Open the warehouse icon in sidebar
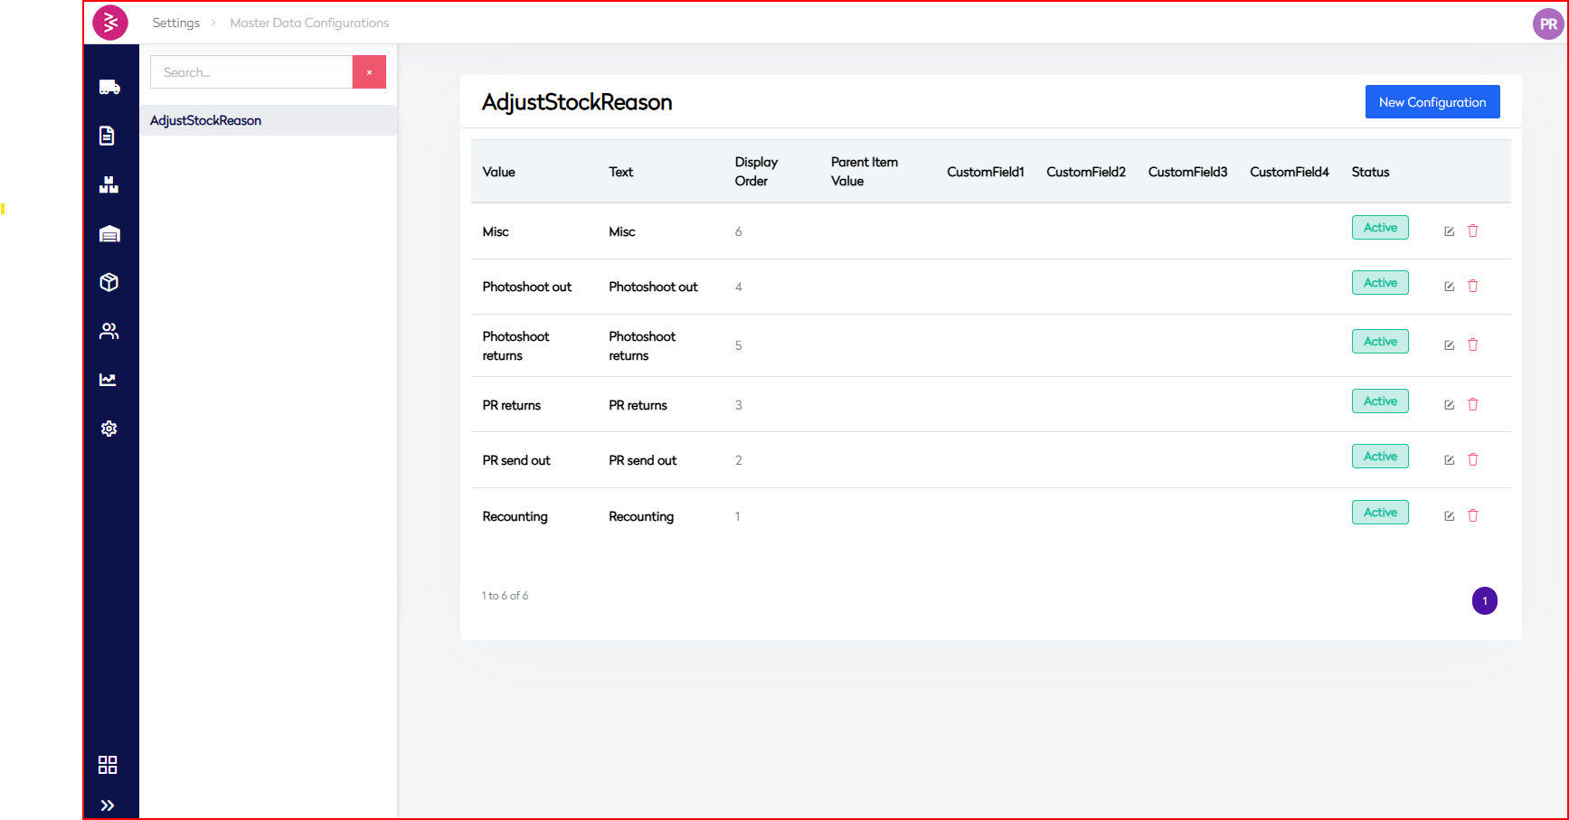 pyautogui.click(x=109, y=235)
